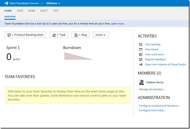Click the Visual Studio icon beside Open new instance
The width and height of the screenshot is (190, 129).
[141, 64]
